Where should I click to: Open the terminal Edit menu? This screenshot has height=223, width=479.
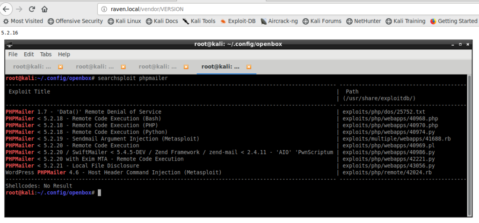tap(29, 54)
